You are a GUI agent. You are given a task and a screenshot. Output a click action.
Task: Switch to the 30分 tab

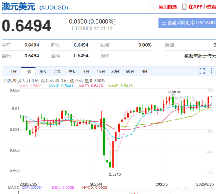pos(115,72)
